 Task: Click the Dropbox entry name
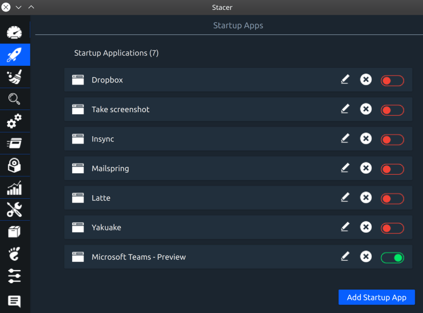(107, 80)
